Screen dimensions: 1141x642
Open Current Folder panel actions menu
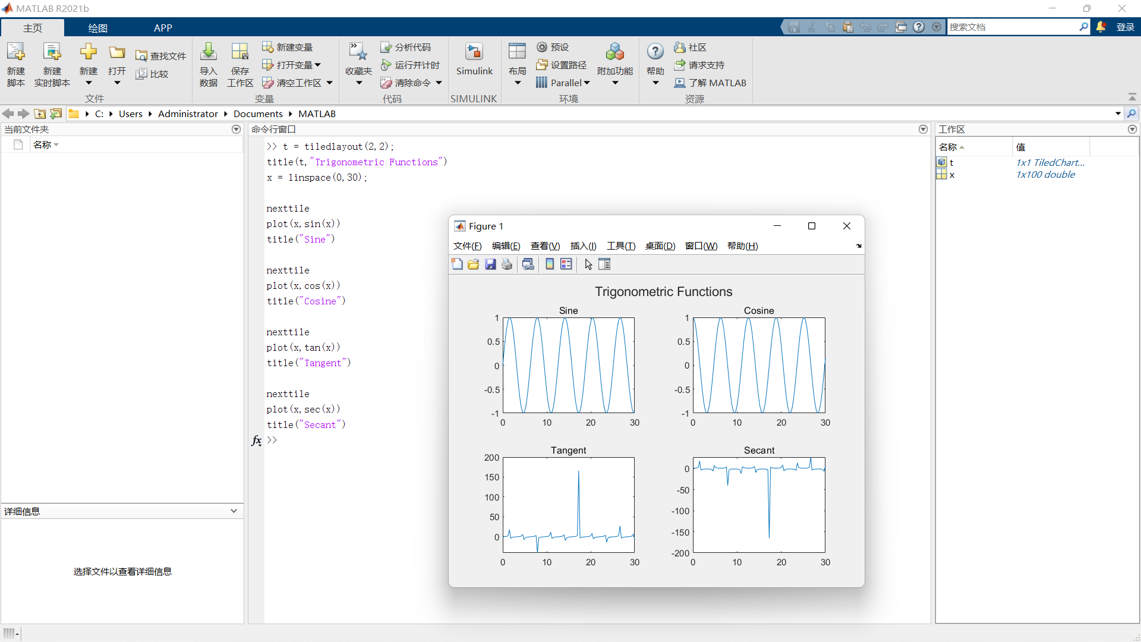click(236, 129)
